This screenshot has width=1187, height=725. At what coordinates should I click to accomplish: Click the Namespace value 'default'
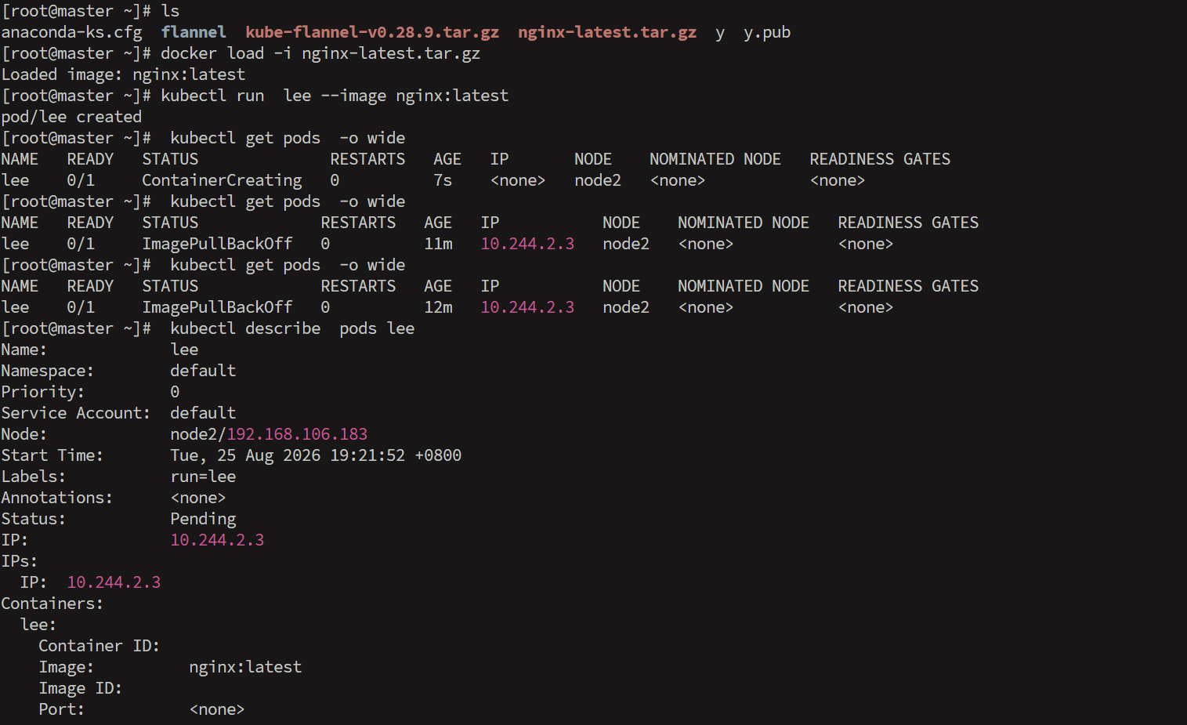[203, 371]
